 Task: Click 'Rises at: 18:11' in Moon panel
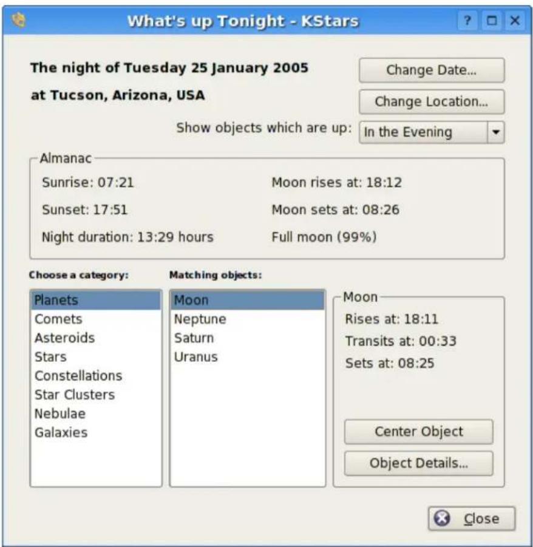pyautogui.click(x=392, y=319)
